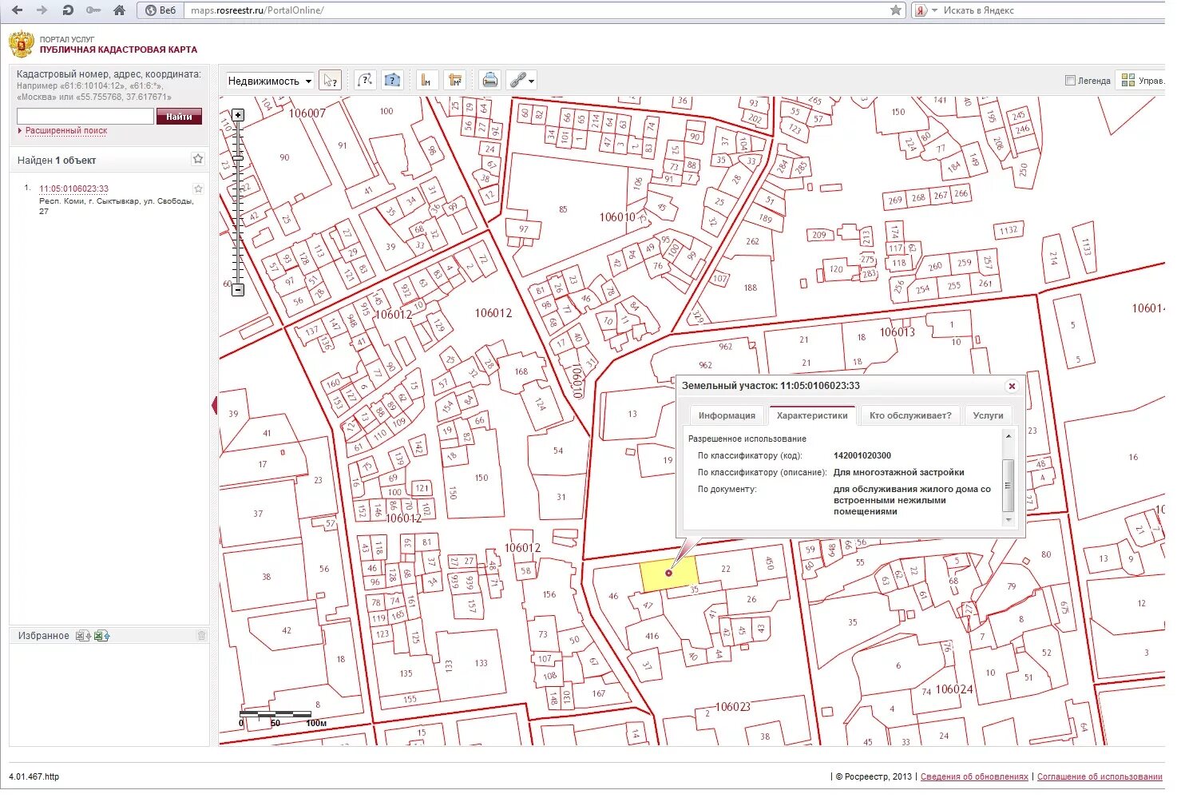The image size is (1177, 802).
Task: Open Сведения об обновлениях link
Action: tap(974, 777)
